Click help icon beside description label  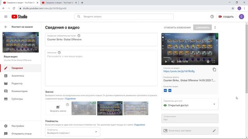59,53
